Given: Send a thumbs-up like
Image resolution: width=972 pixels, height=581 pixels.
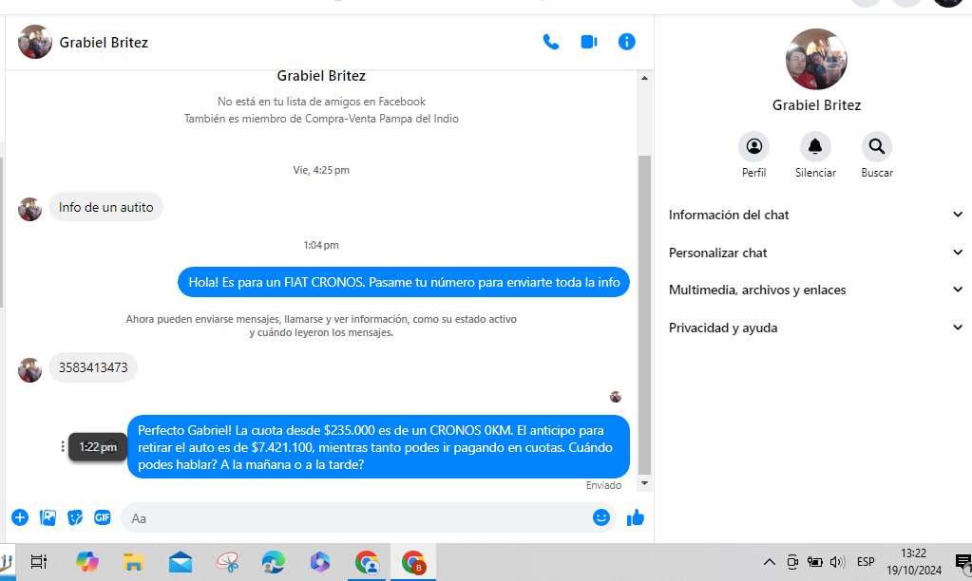Looking at the screenshot, I should click(x=636, y=517).
